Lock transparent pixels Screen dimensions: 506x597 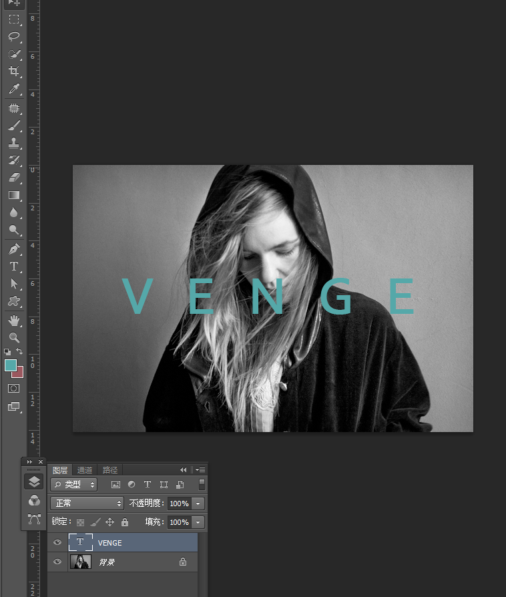(x=80, y=522)
